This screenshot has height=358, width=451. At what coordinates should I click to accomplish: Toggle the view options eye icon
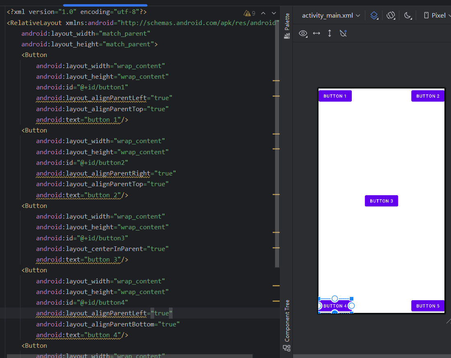(303, 33)
